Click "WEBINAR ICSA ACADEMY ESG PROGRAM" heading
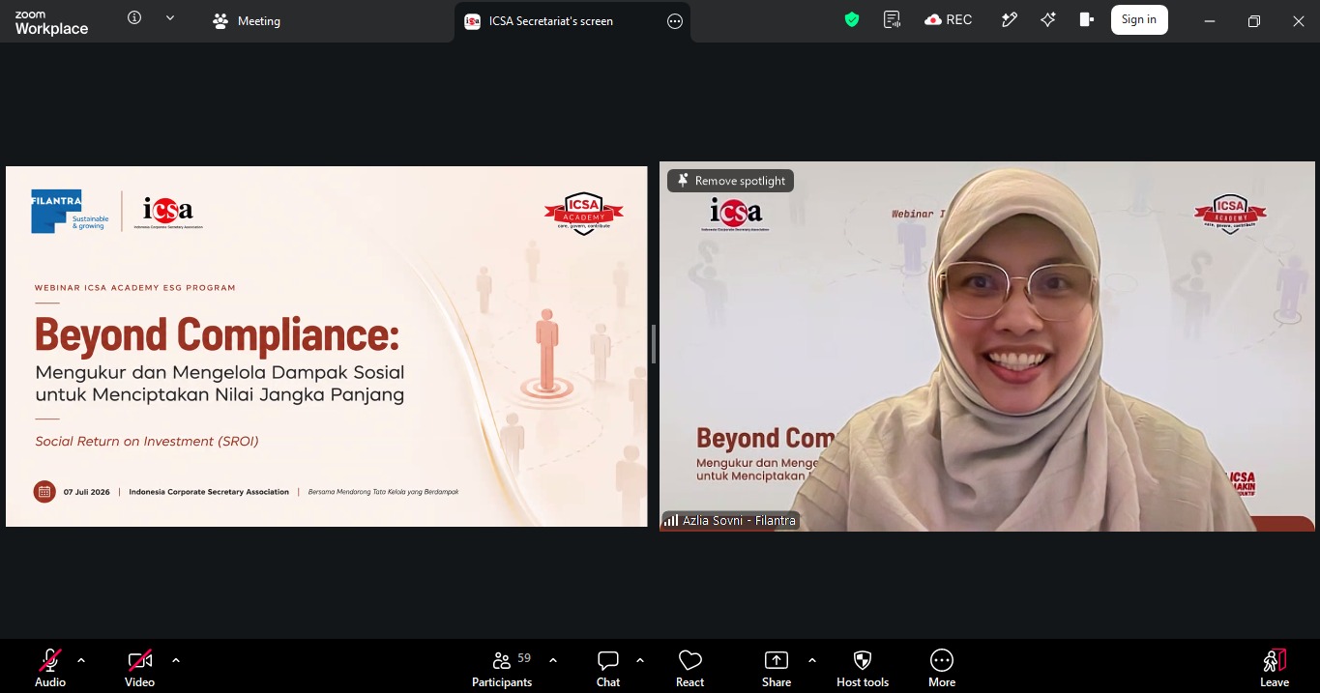 click(135, 288)
